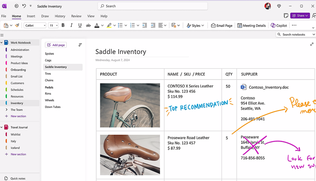Expand numbering style dropdown arrow

(x=138, y=25)
